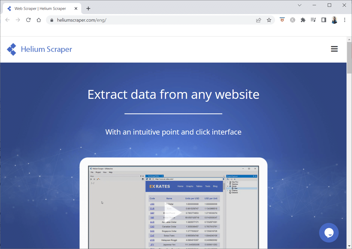
Task: Click the browser forward arrow
Action: (18, 20)
